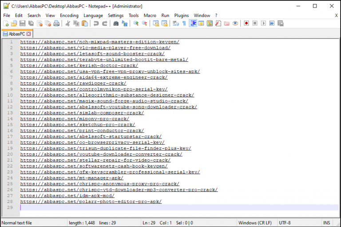Open the File menu

tap(7, 16)
